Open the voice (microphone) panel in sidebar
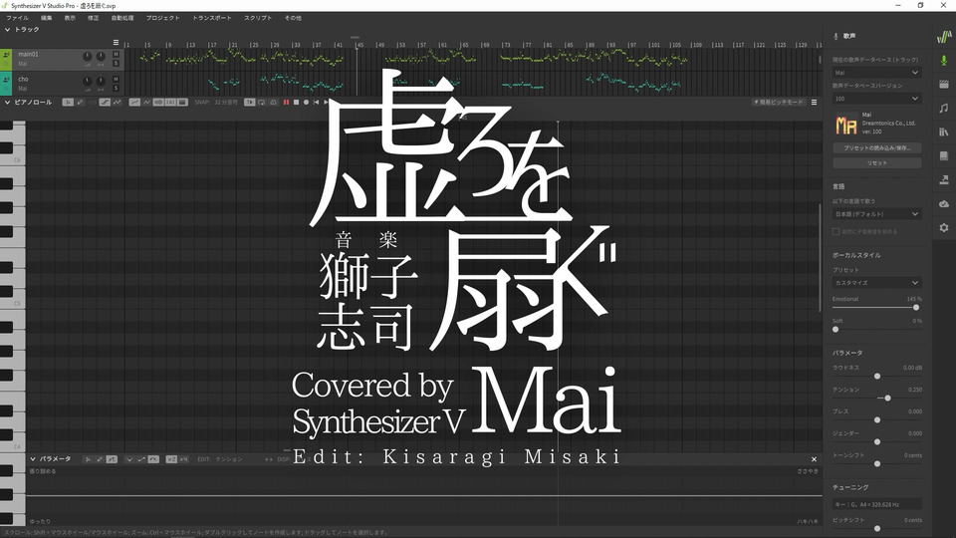 click(x=944, y=61)
